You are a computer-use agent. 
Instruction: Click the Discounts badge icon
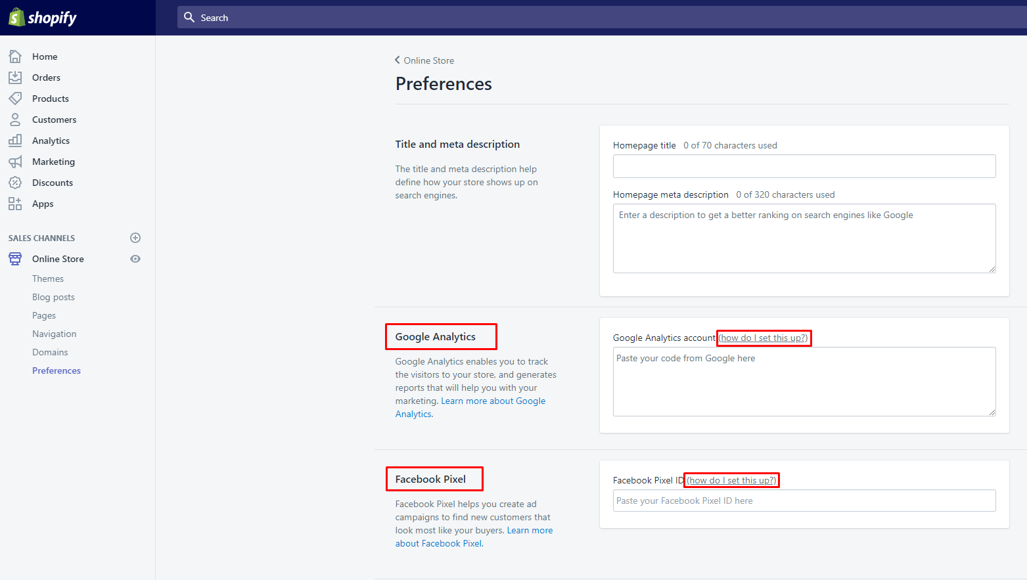click(15, 183)
